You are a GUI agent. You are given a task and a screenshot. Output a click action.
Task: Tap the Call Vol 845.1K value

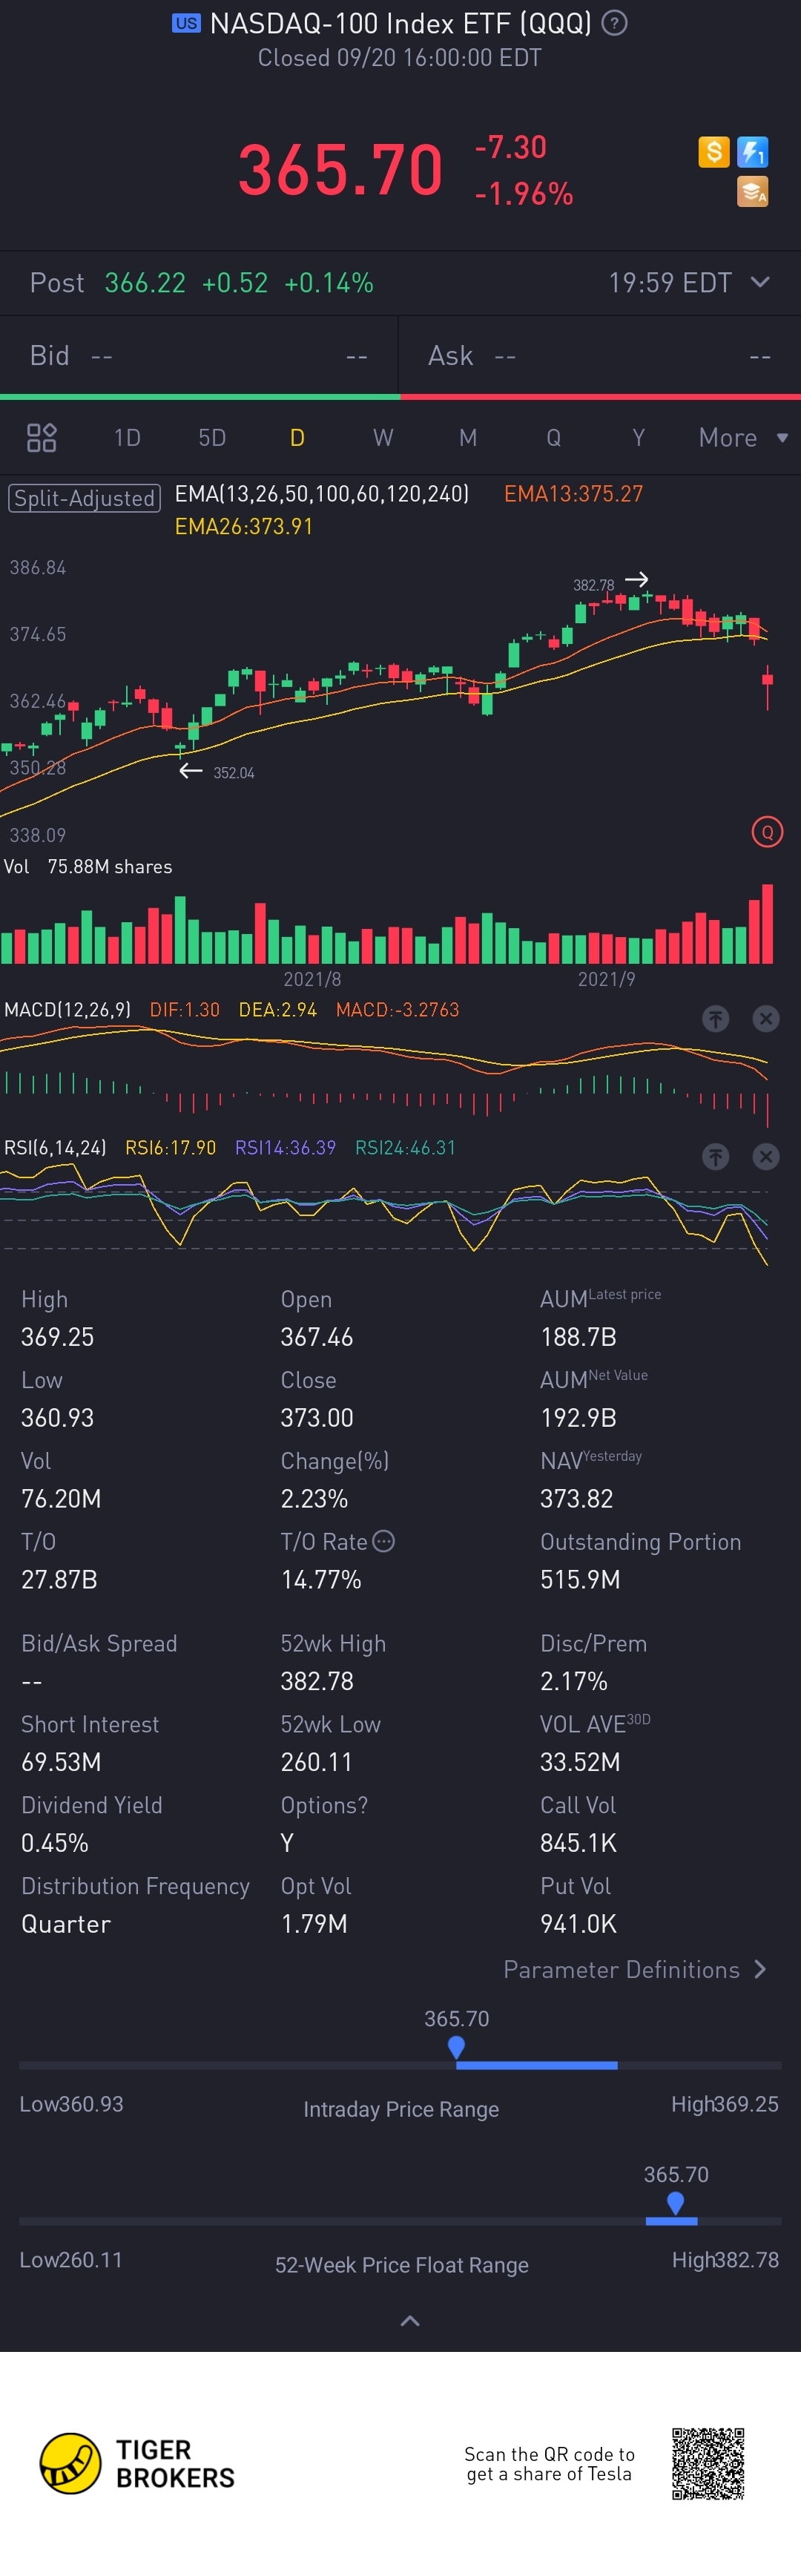[578, 1843]
